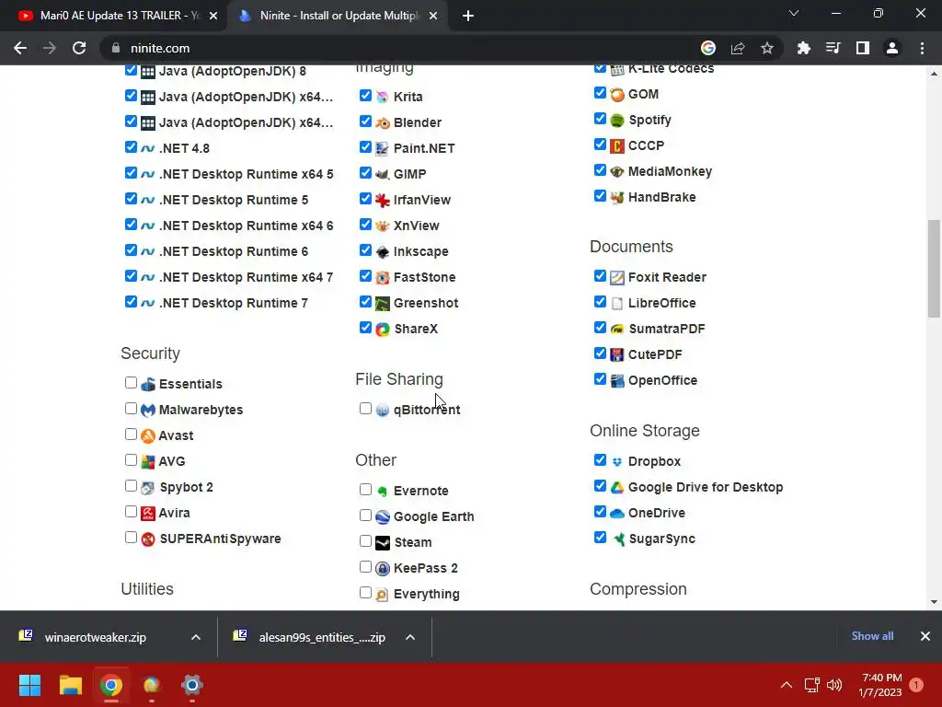Click the SumatraPDF icon
942x707 pixels.
click(x=617, y=329)
